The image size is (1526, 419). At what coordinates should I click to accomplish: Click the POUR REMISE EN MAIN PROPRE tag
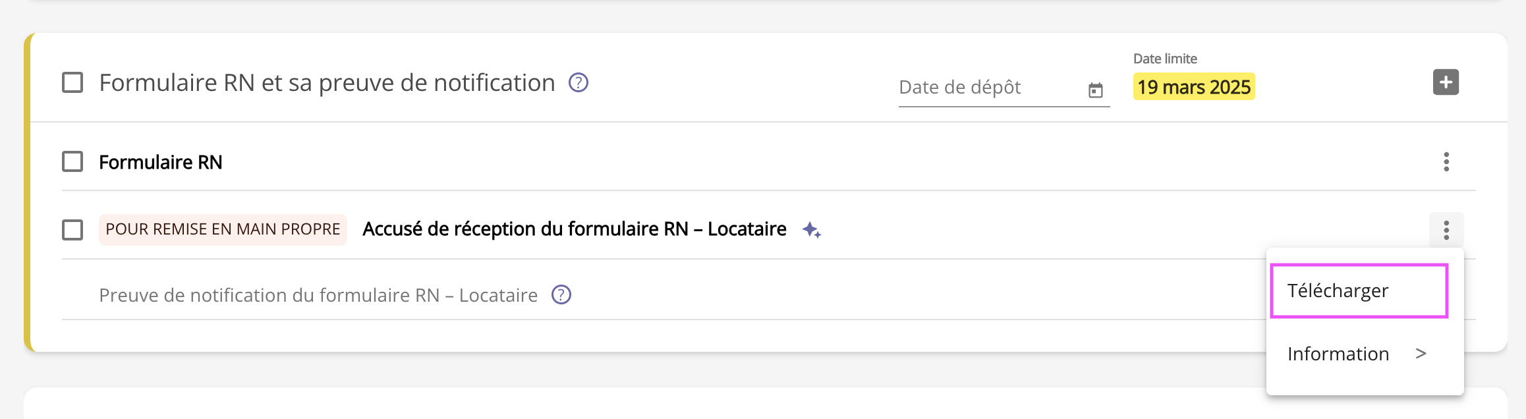223,229
